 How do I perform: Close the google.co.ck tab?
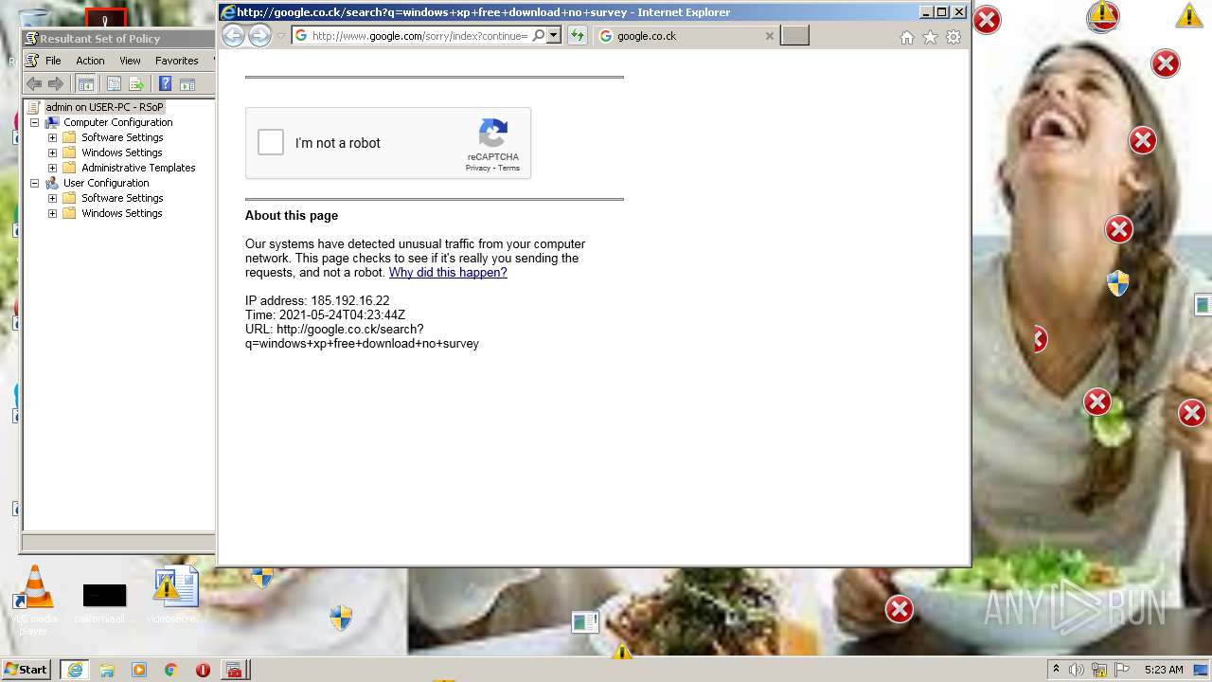pos(769,36)
